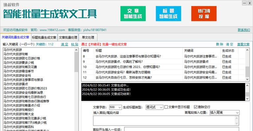Minimize the application window
The image size is (253, 131).
point(244,3)
